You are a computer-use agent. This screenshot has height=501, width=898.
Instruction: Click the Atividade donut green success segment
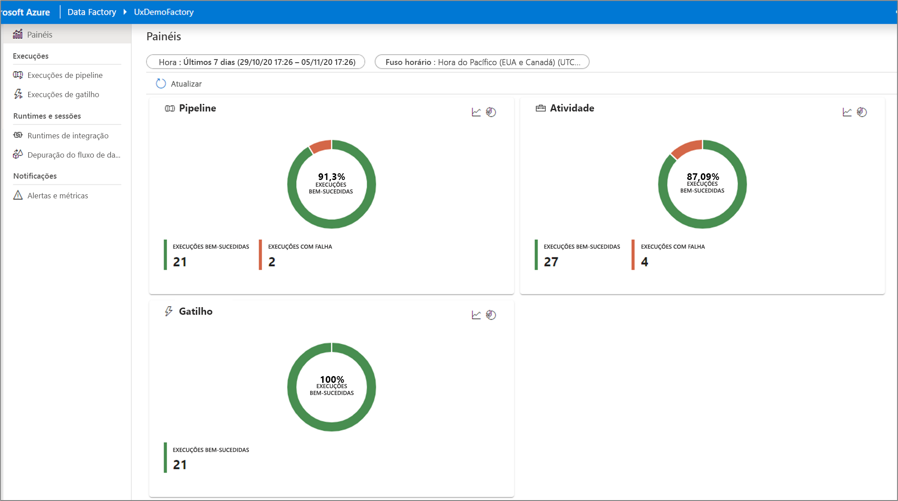(x=703, y=224)
